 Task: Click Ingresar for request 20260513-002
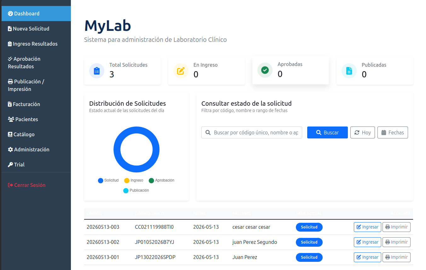[x=367, y=242]
